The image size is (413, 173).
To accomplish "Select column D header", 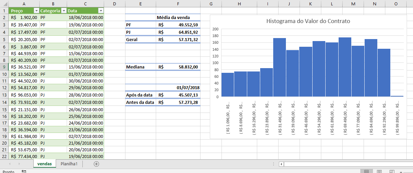I will pos(114,4).
